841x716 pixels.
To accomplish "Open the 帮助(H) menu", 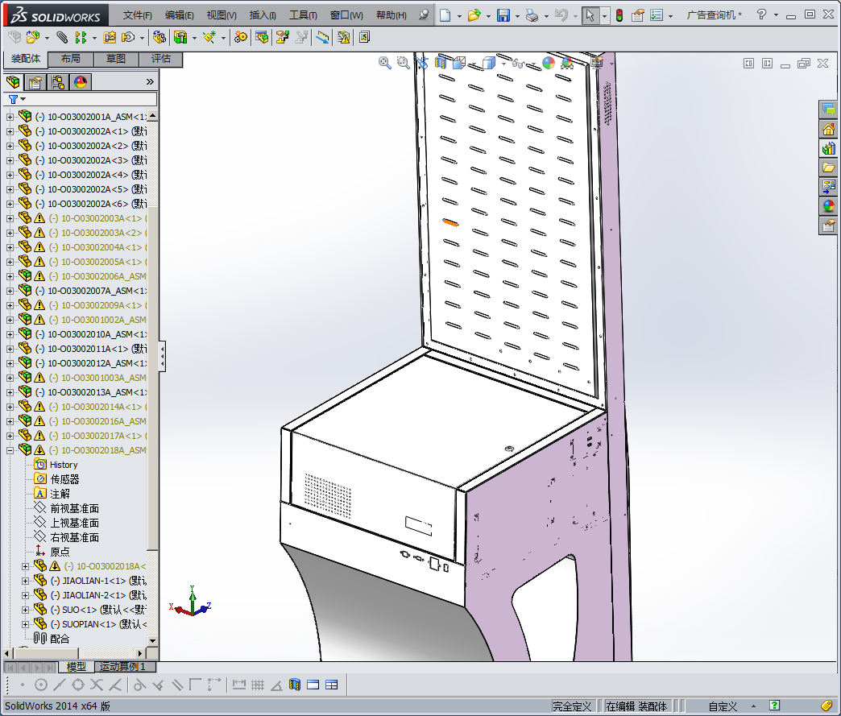I will [x=391, y=15].
